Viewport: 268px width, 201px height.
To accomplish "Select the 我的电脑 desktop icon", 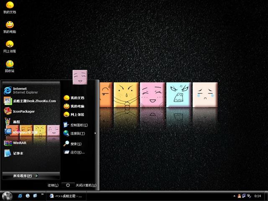I will 9,26.
